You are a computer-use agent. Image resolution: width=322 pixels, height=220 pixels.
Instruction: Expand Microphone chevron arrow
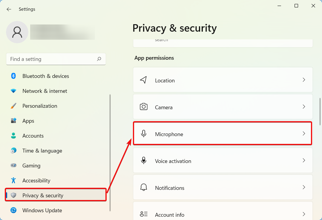coord(304,134)
